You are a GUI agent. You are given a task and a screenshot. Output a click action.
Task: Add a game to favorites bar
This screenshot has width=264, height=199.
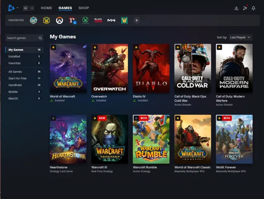click(x=137, y=20)
